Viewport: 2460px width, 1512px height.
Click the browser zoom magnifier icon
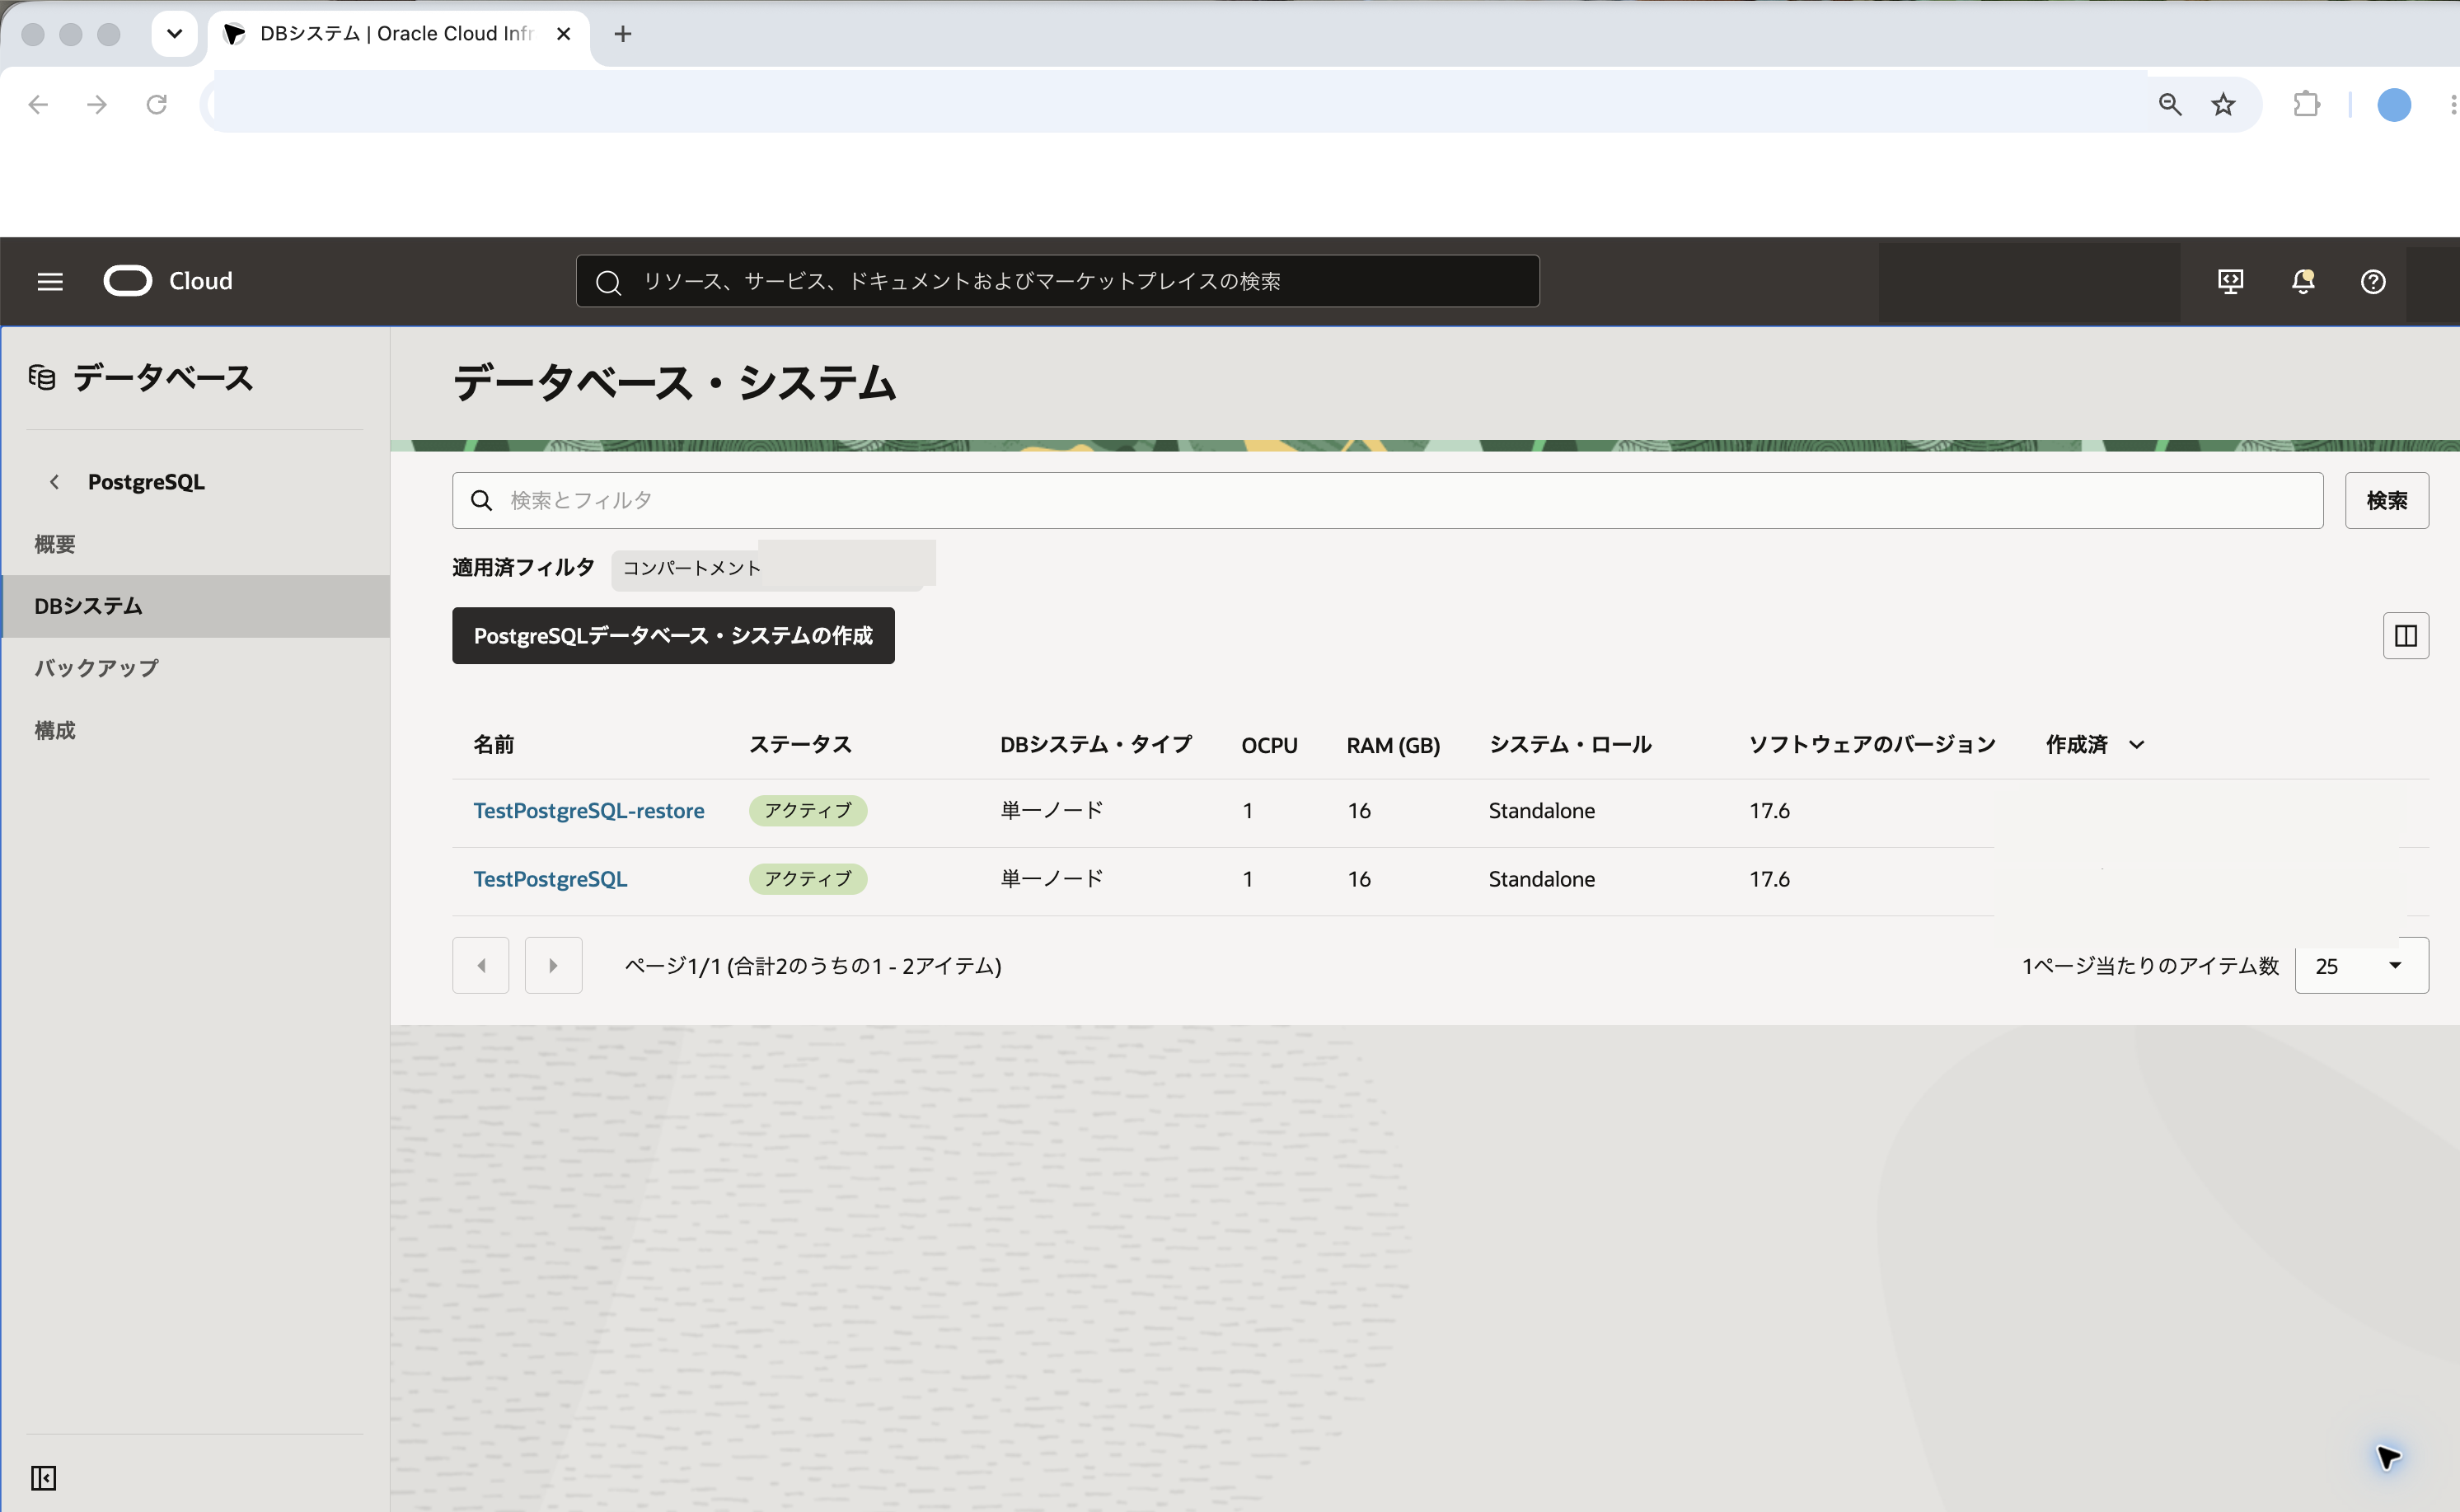2169,104
